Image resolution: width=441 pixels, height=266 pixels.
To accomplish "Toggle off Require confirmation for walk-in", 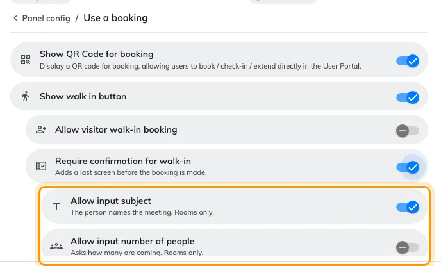I will click(408, 167).
